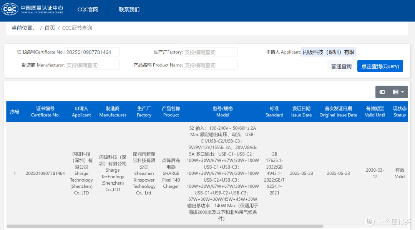The width and height of the screenshot is (415, 230).
Task: Click the model specification cell starting S2 输入
Action: tap(222, 174)
